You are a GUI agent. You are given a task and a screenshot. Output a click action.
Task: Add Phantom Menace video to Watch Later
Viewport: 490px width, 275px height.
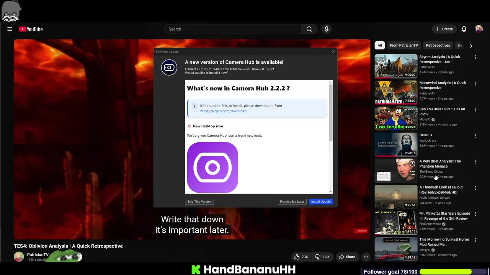[412, 164]
